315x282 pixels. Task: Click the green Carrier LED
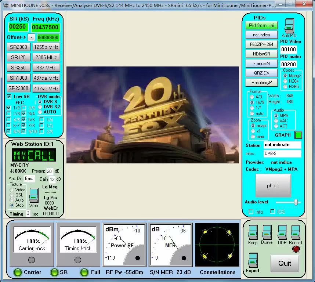coord(18,272)
